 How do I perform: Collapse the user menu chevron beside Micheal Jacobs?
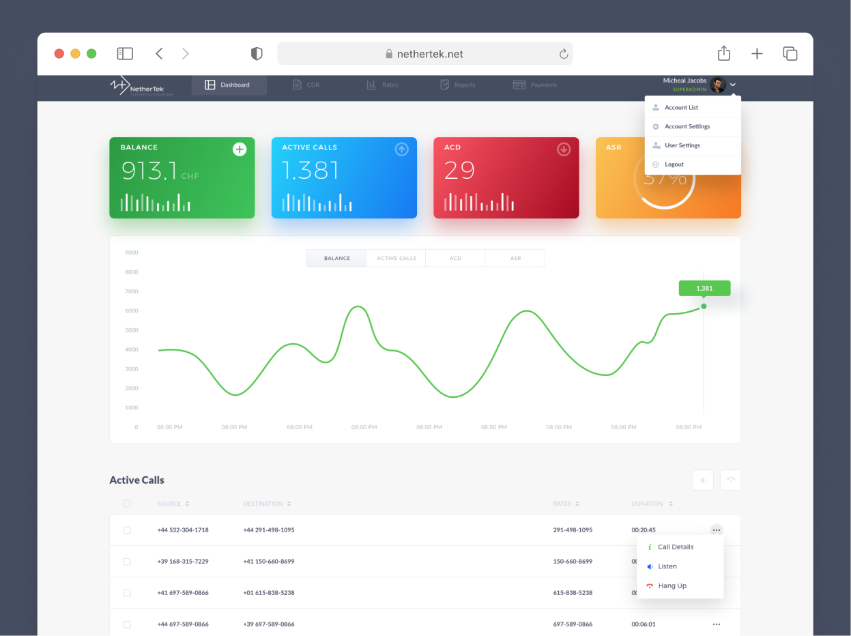(x=733, y=85)
